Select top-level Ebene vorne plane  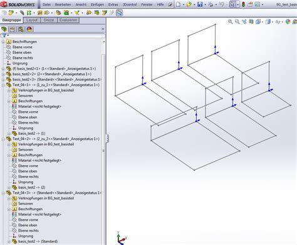(x=23, y=47)
